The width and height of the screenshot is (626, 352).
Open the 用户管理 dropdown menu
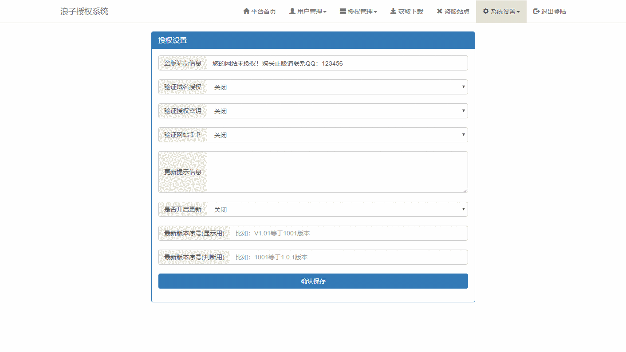pyautogui.click(x=308, y=12)
